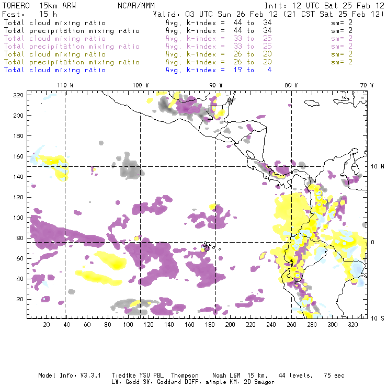Click the "90 W" longitude label
The width and height of the screenshot is (387, 387).
[x=216, y=85]
